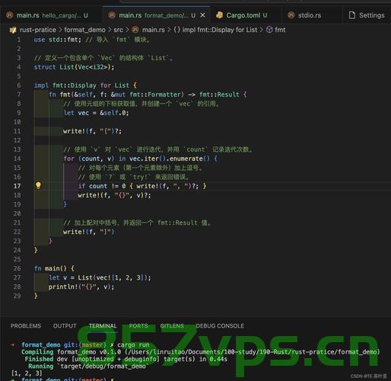Viewport: 391px width, 381px height.
Task: Click 'Running `target/debug/format_demo`' terminal line
Action: 87,366
